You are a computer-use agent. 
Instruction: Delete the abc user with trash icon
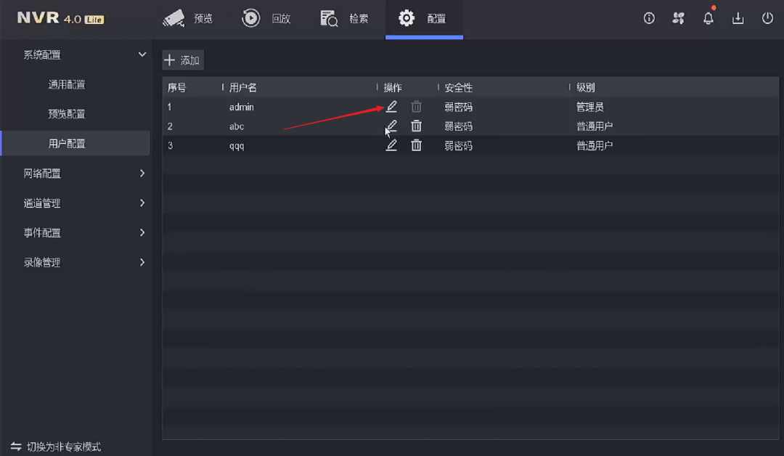[x=416, y=126]
